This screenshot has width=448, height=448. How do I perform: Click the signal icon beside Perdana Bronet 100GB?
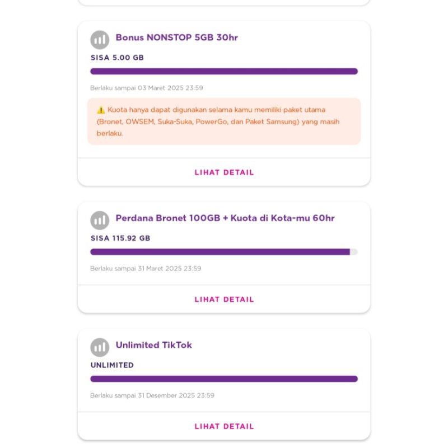pyautogui.click(x=100, y=220)
